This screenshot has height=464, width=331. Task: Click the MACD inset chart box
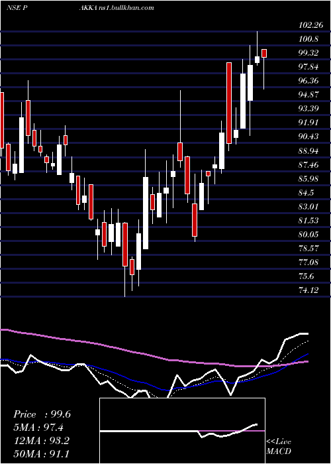point(182,431)
